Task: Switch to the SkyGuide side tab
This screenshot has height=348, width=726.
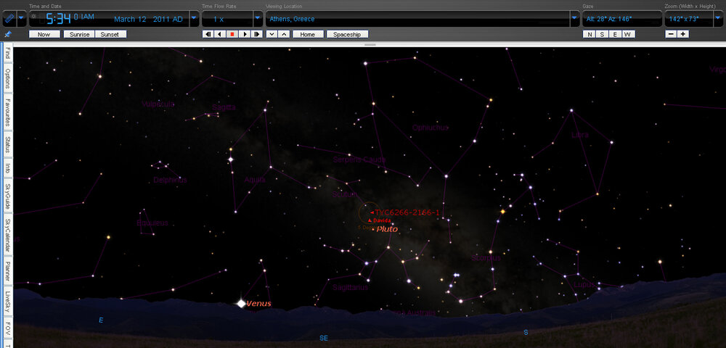Action: [7, 194]
